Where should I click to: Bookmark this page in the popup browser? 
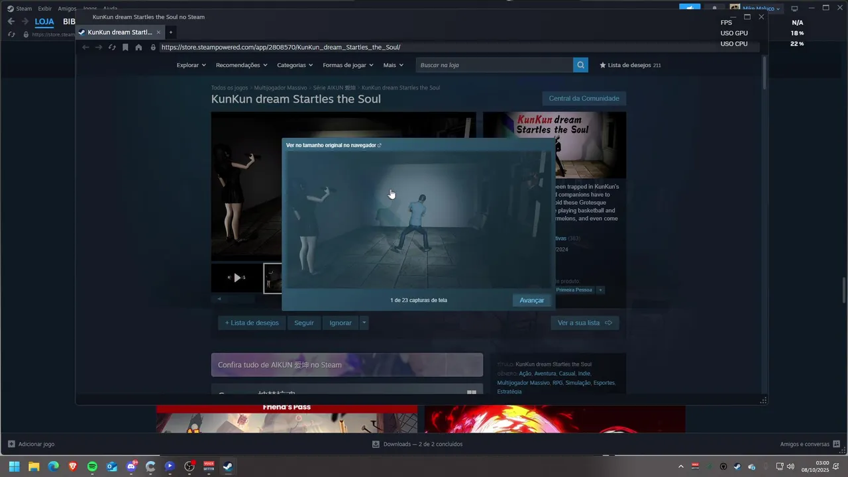tap(125, 47)
